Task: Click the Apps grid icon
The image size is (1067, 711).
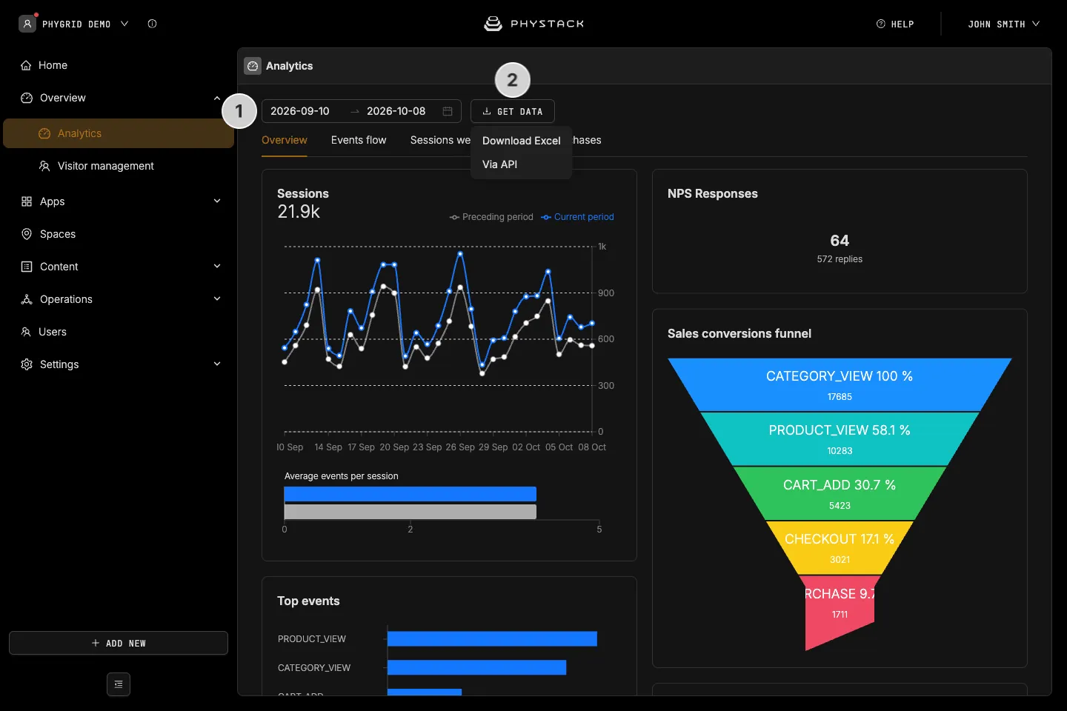Action: (27, 201)
